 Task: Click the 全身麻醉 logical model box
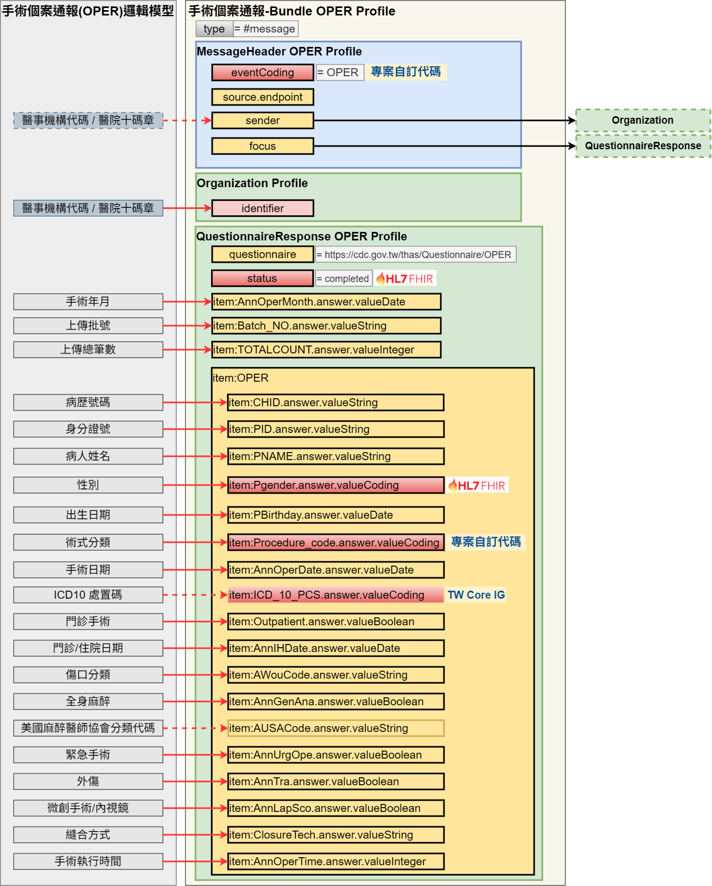click(88, 702)
